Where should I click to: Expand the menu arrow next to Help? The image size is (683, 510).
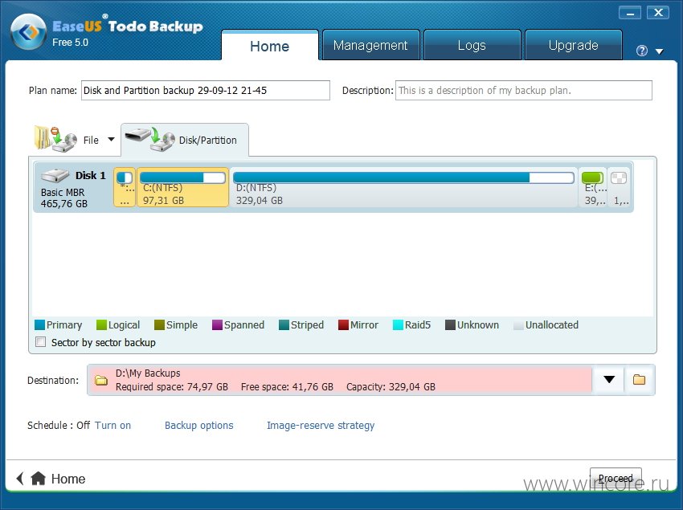(x=660, y=51)
